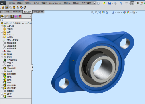The height and width of the screenshot is (104, 145).
Task: Expand the 旋转4 feature node
Action: pyautogui.click(x=2, y=54)
